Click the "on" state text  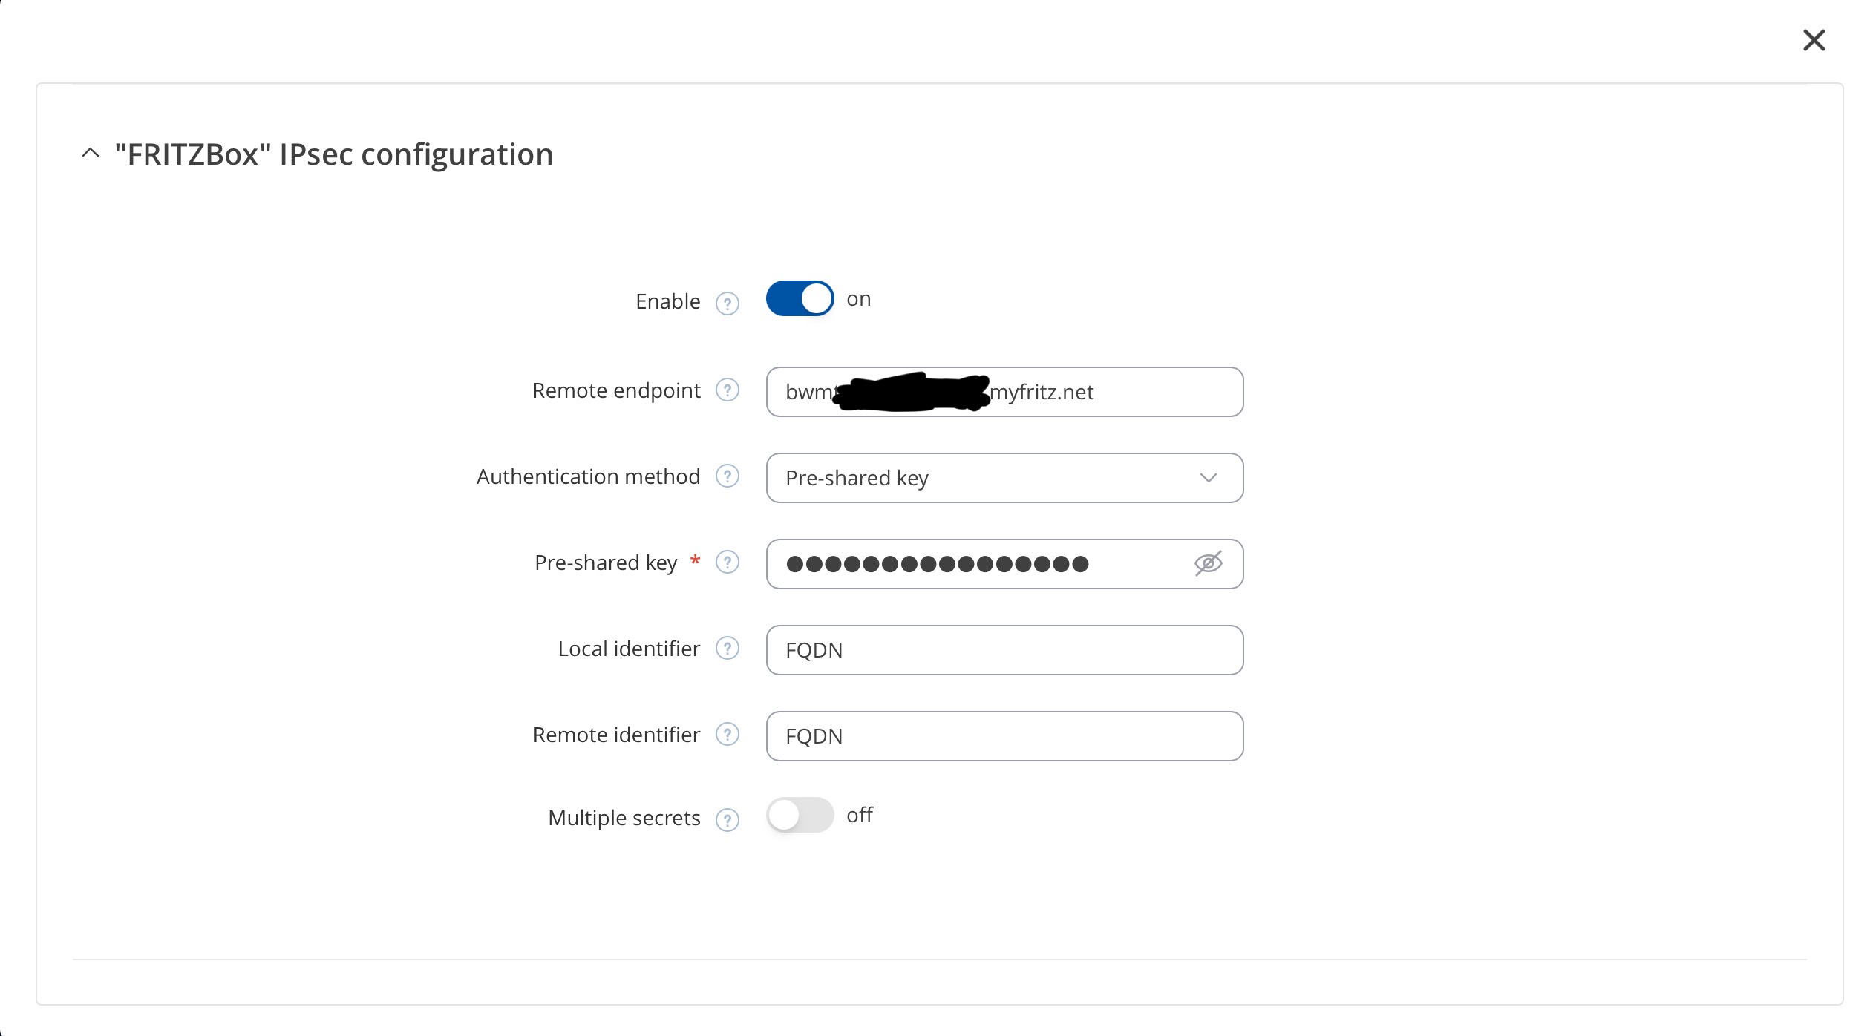pos(858,299)
